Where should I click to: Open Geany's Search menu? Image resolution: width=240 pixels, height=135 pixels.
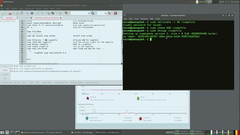click(14, 9)
